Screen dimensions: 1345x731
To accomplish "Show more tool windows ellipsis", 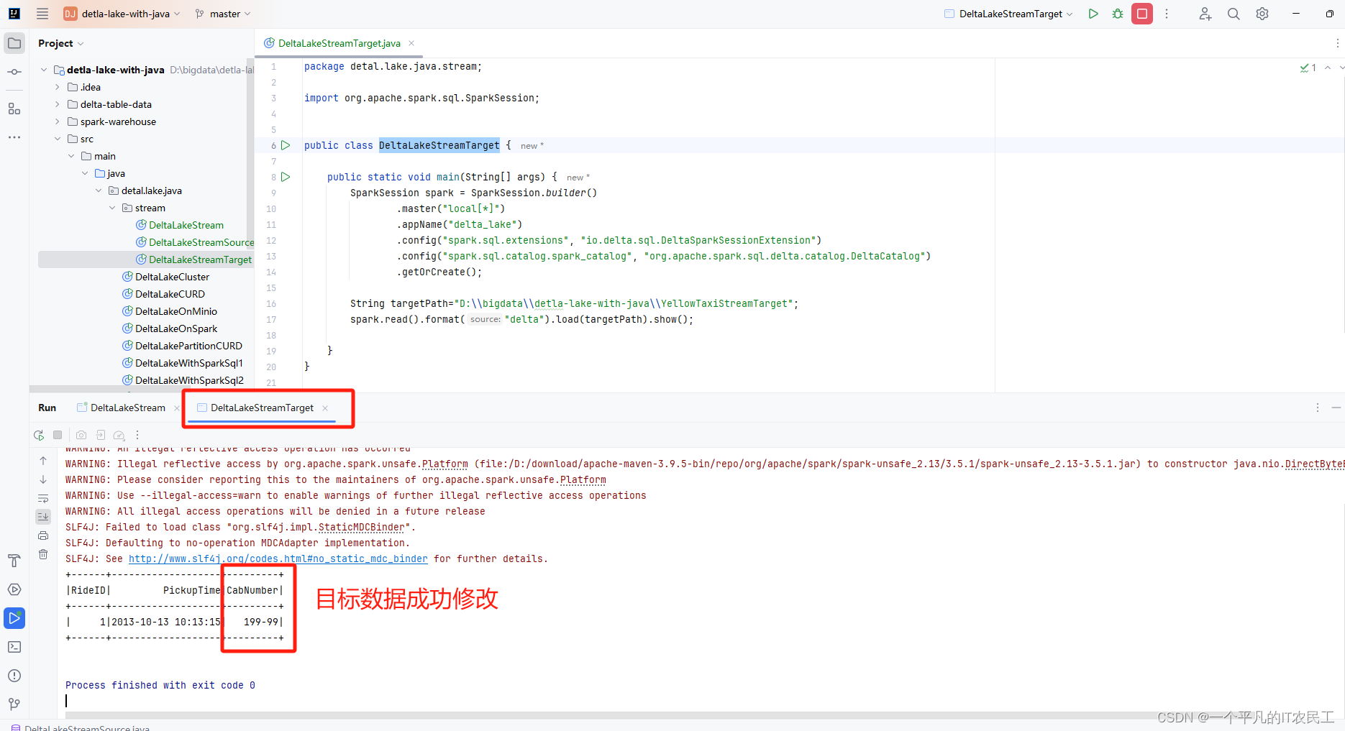I will [x=14, y=137].
